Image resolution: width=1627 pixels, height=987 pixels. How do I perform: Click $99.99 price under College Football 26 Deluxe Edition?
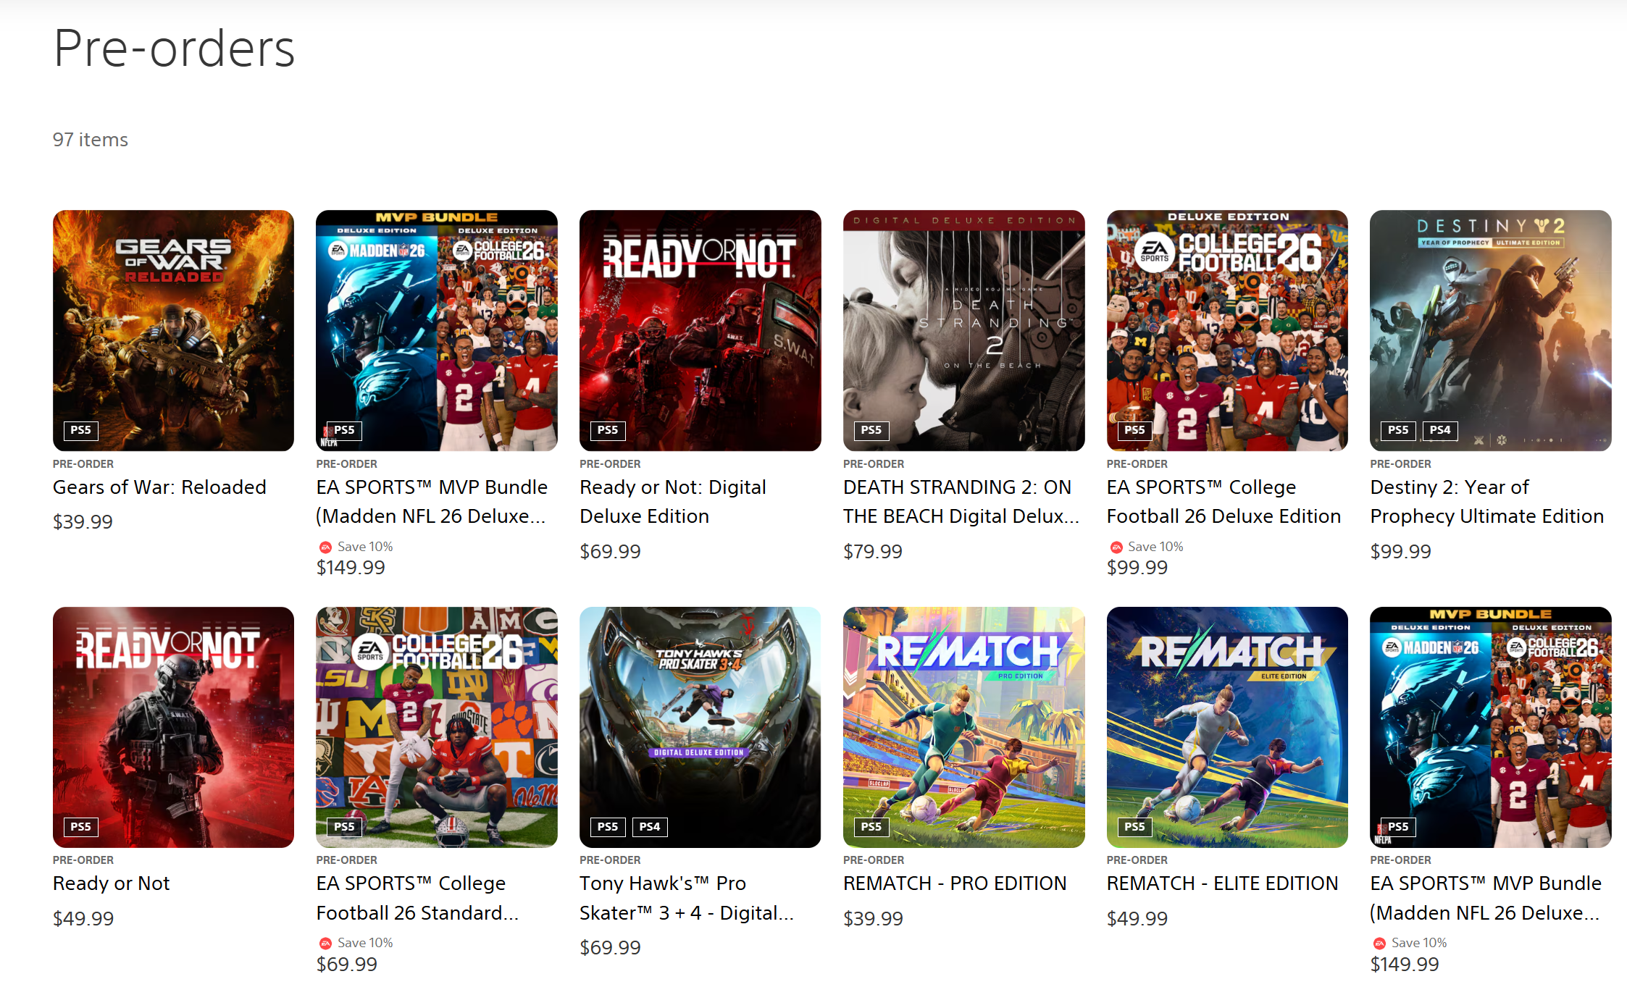coord(1137,568)
